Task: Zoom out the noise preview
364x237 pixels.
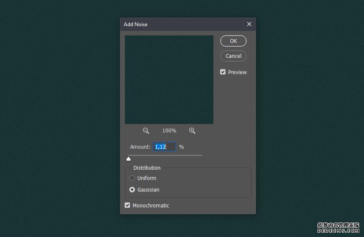Action: [146, 131]
